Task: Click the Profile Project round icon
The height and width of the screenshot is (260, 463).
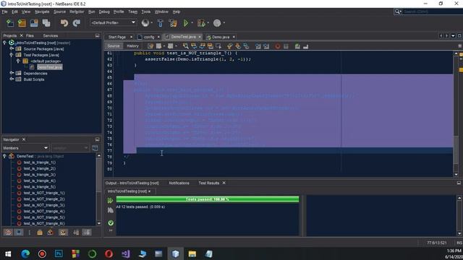Action: click(217, 23)
